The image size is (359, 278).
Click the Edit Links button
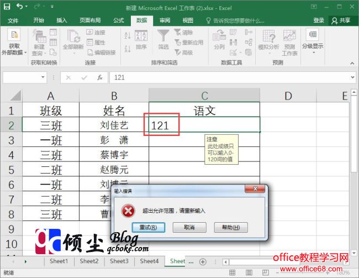coord(101,53)
